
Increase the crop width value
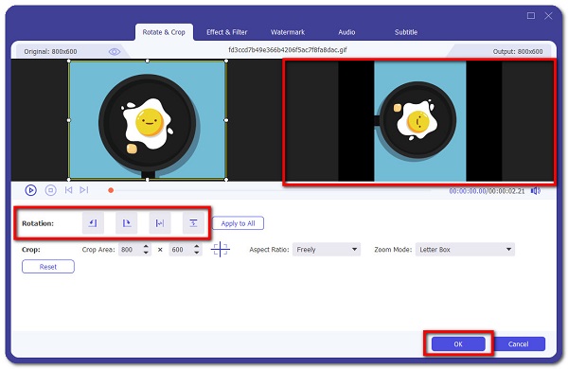click(146, 246)
